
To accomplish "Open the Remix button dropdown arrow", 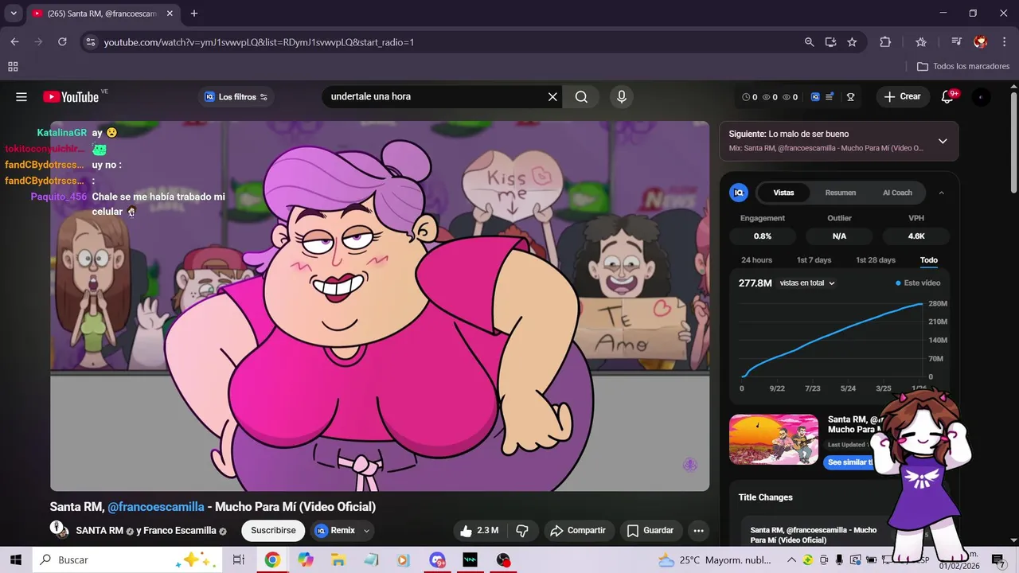I will coord(366,531).
